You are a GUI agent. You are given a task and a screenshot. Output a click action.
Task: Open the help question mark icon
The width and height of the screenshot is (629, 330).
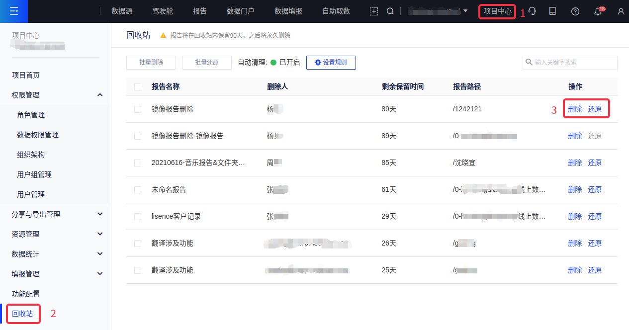pyautogui.click(x=575, y=11)
